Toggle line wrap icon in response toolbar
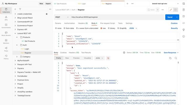This screenshot has height=105, width=187. point(108,58)
